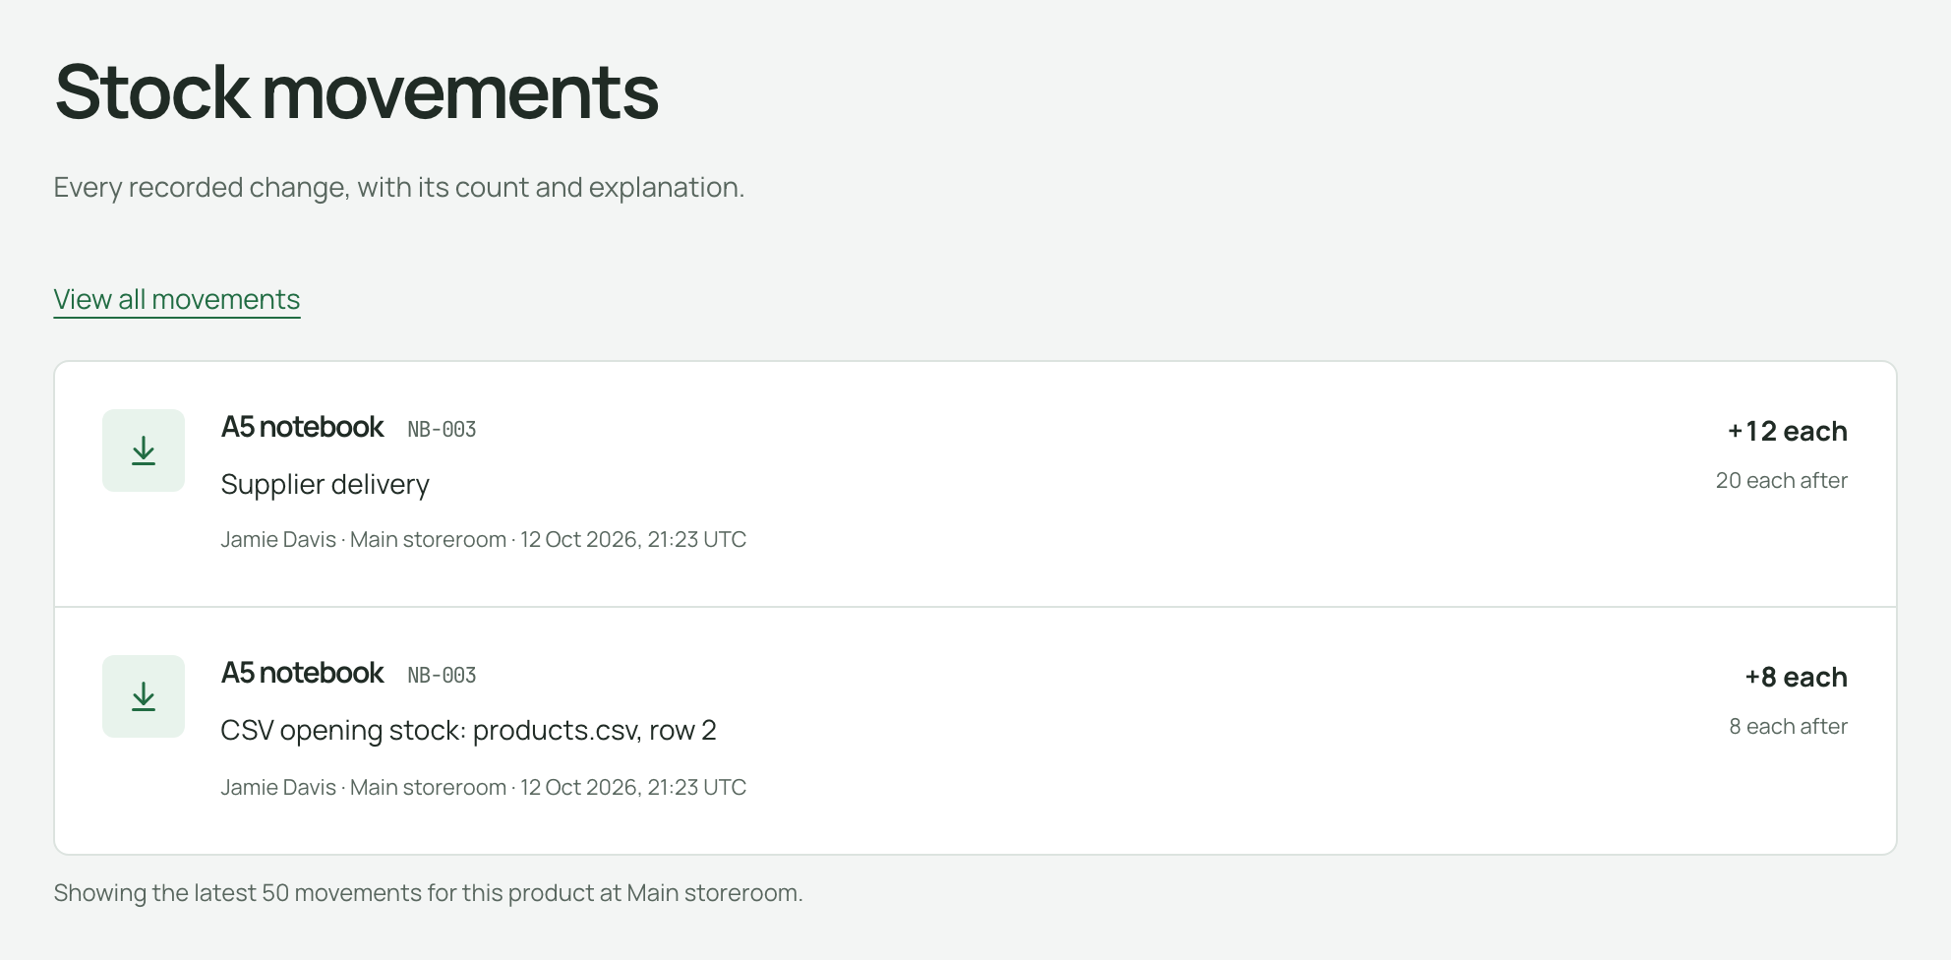Click the 8 each after balance
Image resolution: width=1951 pixels, height=960 pixels.
coord(1788,726)
